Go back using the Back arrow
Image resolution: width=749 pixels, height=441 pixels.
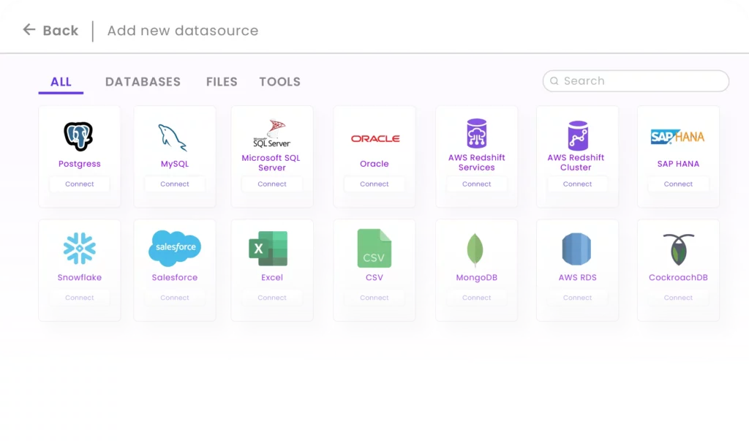(29, 30)
